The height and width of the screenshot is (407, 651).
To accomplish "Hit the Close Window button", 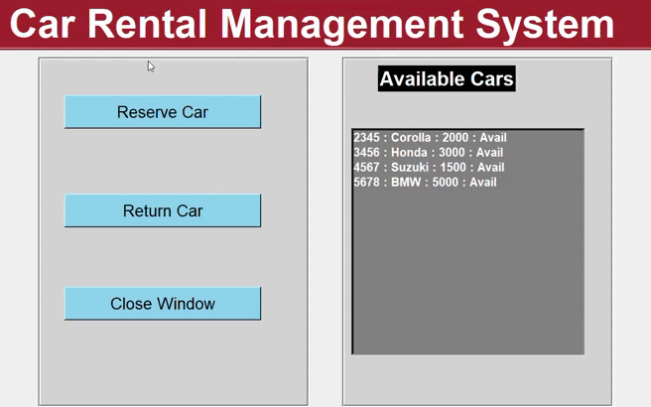I will point(163,304).
